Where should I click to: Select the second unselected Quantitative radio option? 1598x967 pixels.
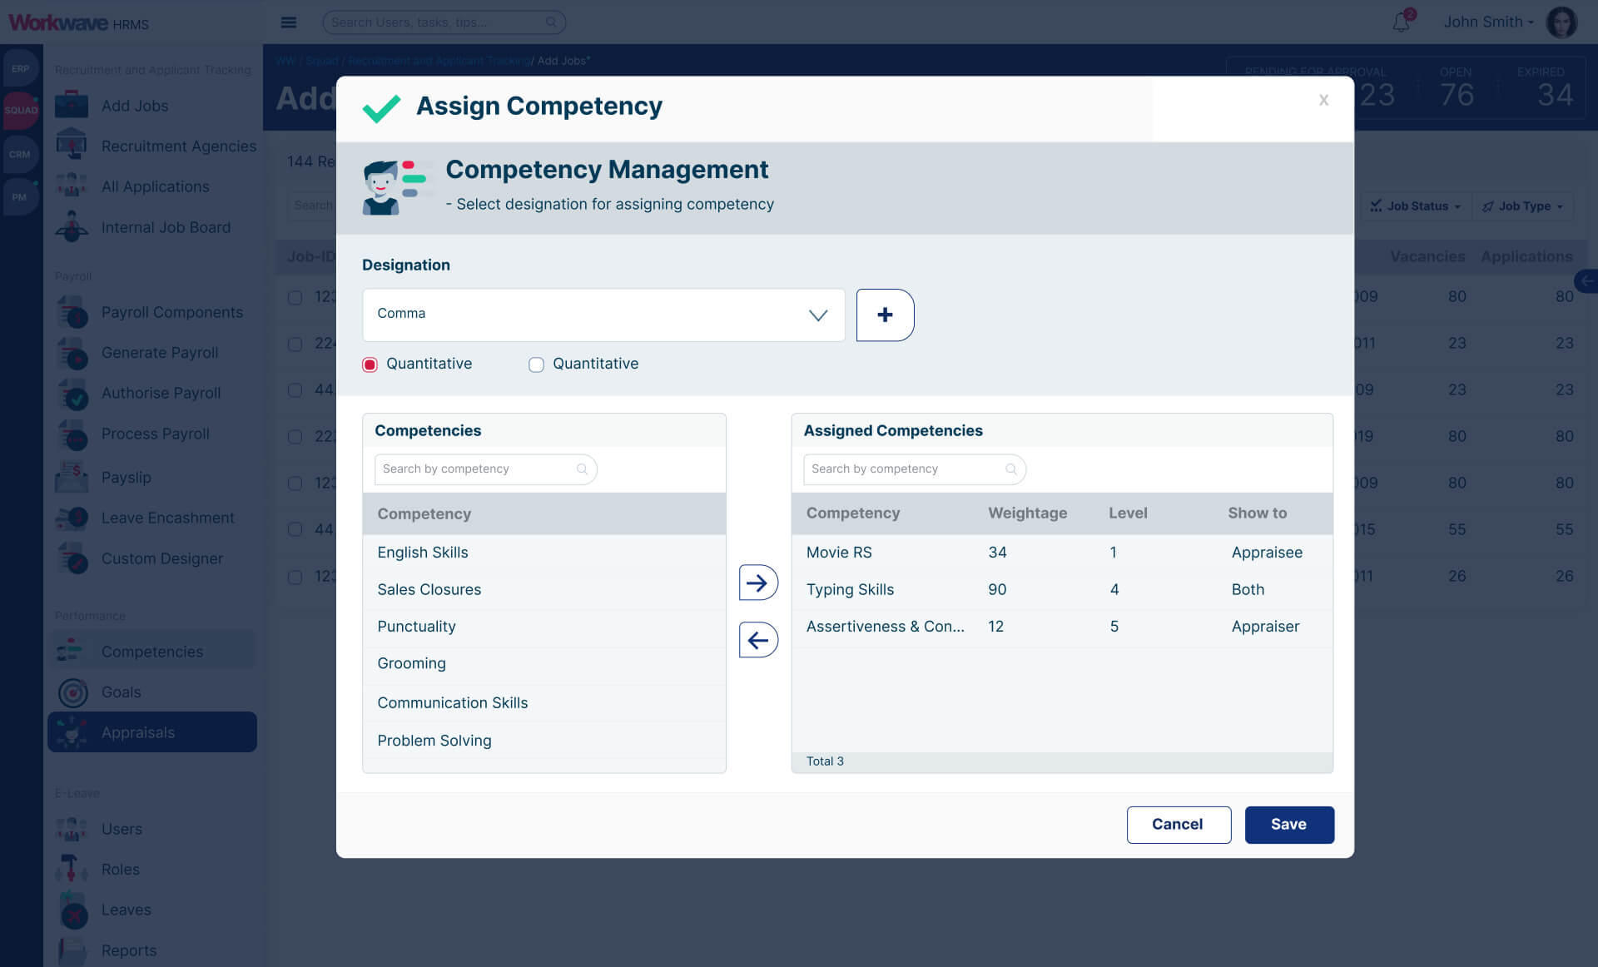[x=537, y=364]
